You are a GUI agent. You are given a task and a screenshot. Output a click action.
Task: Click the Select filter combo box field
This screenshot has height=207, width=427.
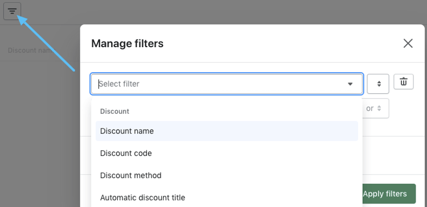[227, 84]
